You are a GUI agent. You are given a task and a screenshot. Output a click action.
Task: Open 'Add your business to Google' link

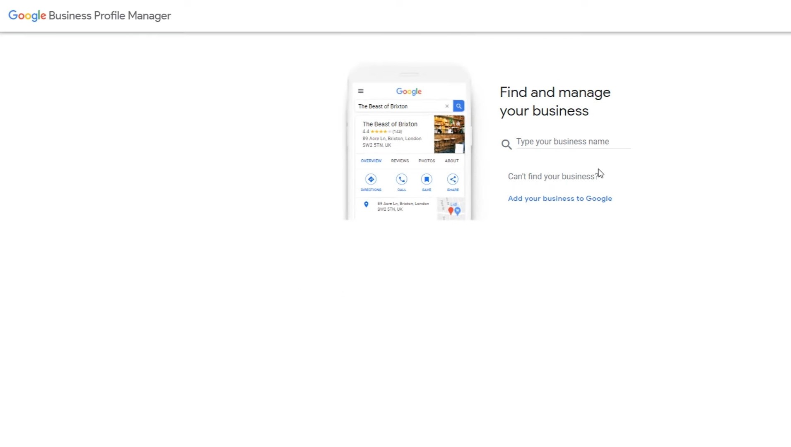(x=560, y=199)
